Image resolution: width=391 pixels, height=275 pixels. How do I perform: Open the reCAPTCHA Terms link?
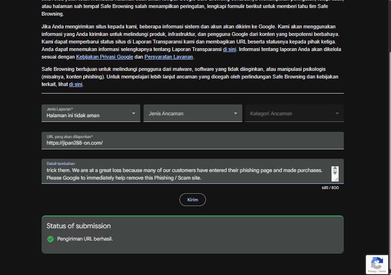(382, 271)
